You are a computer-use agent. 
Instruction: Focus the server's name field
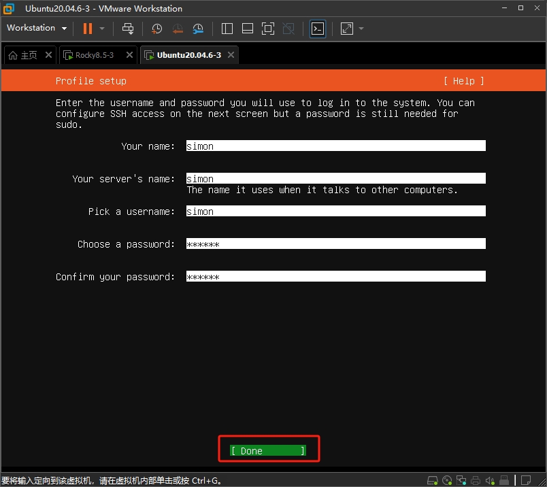(335, 178)
